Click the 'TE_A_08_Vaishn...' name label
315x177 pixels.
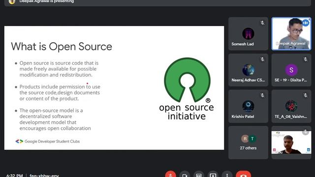click(x=291, y=117)
